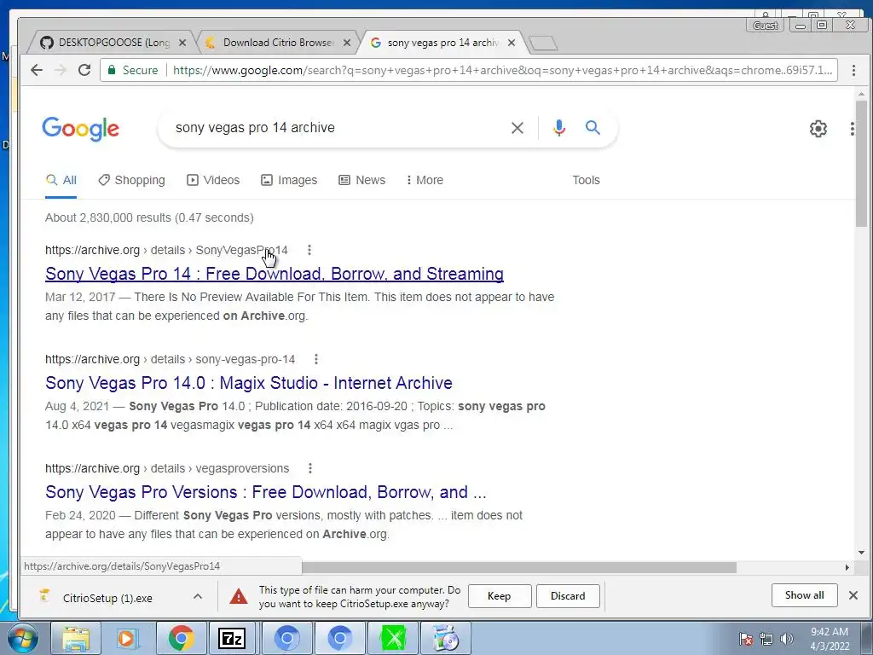The image size is (873, 655).
Task: Open Sony Vegas Pro 14.0 Magix Studio link
Action: point(249,383)
